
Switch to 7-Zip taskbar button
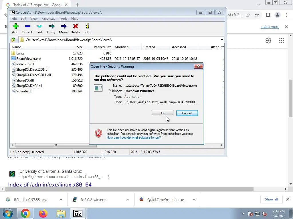tap(78, 213)
